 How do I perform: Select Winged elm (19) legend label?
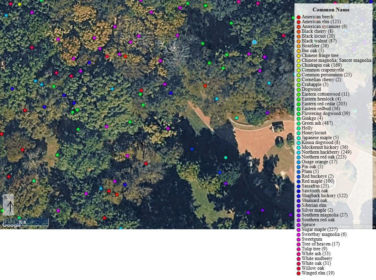pos(318,273)
